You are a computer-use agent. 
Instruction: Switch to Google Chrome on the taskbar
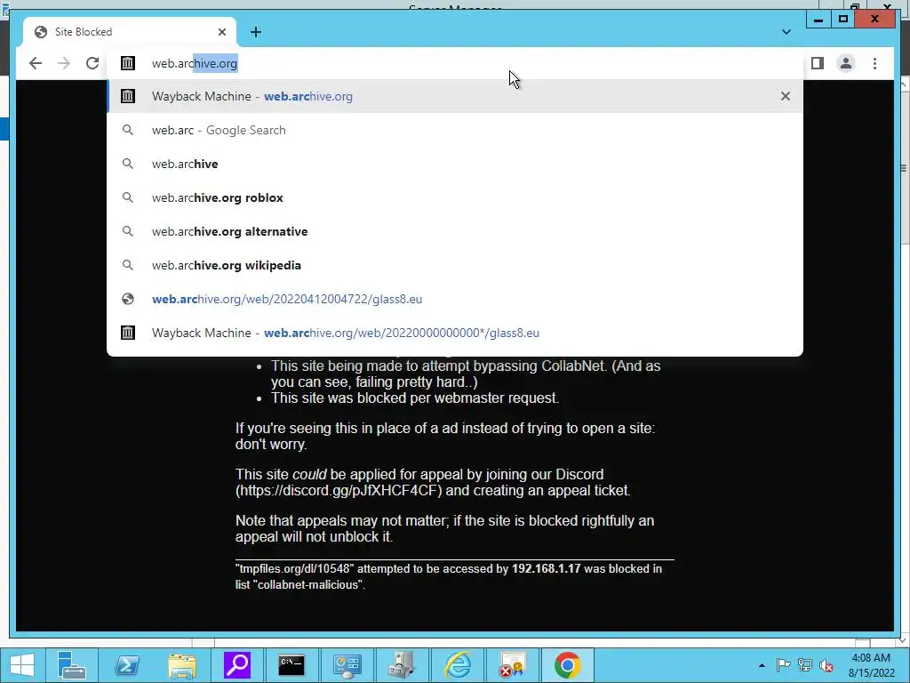coord(567,665)
